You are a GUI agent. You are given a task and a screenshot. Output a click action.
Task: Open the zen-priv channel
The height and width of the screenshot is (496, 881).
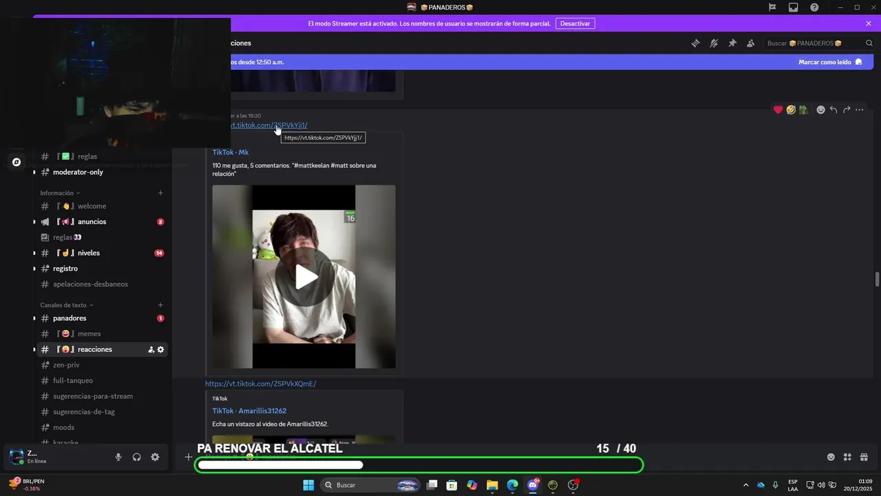103,365
